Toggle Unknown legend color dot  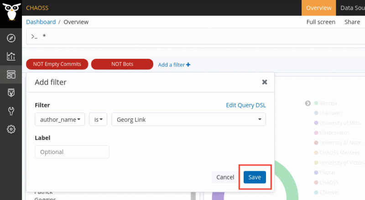pyautogui.click(x=316, y=113)
